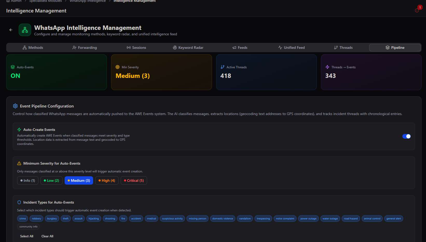Switch to the Forwarding tab
The width and height of the screenshot is (426, 242).
click(85, 48)
